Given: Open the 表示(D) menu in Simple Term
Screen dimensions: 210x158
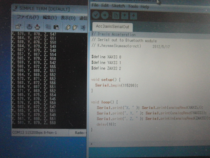Looking at the screenshot, I should (x=68, y=17).
